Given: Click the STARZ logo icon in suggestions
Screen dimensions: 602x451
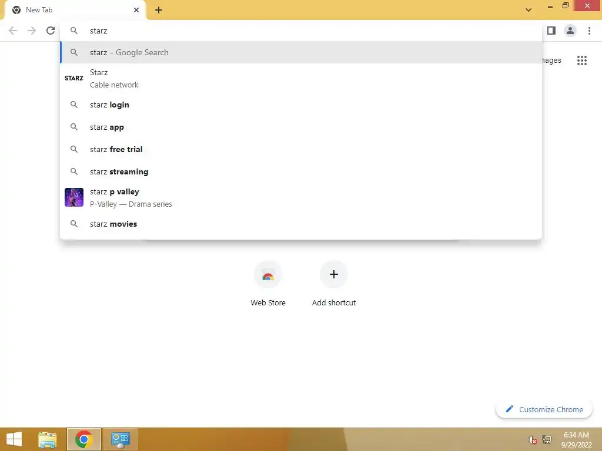Looking at the screenshot, I should (73, 78).
